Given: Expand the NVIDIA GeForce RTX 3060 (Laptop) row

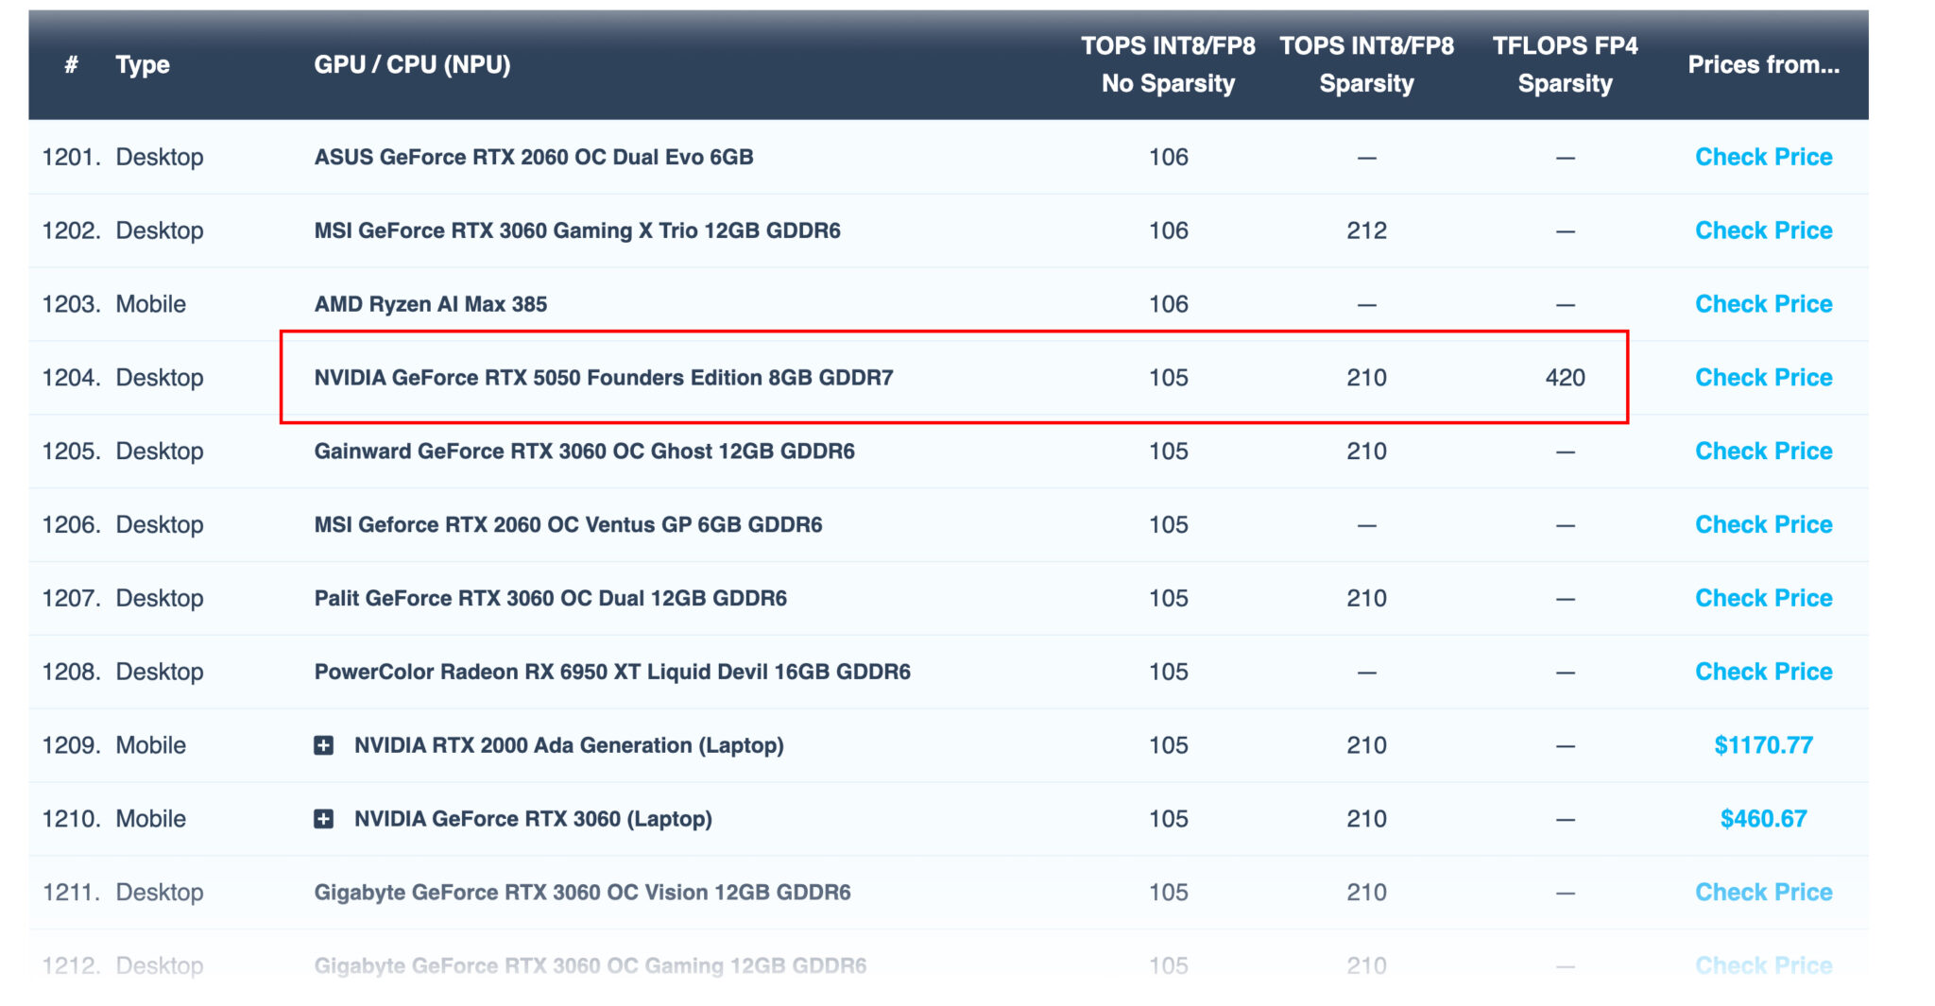Looking at the screenshot, I should [x=324, y=818].
